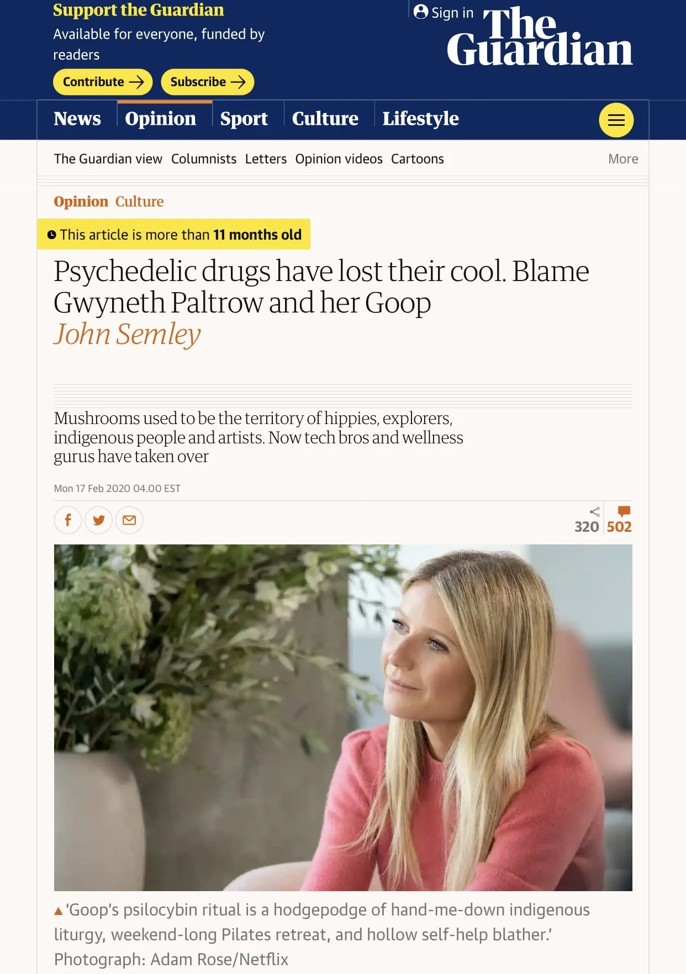686x974 pixels.
Task: Go to Columnists page
Action: (x=204, y=159)
